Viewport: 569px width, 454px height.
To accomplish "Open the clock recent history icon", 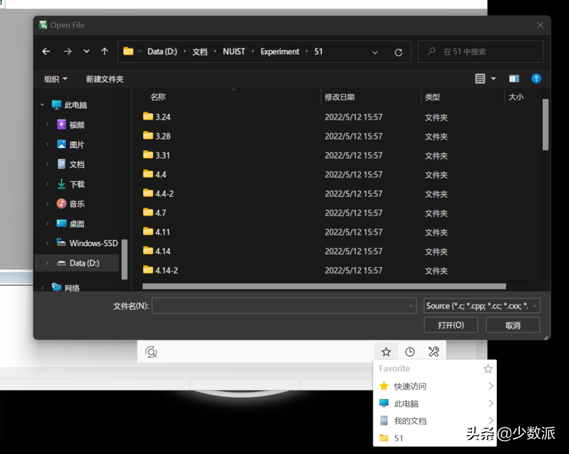I will pos(409,351).
